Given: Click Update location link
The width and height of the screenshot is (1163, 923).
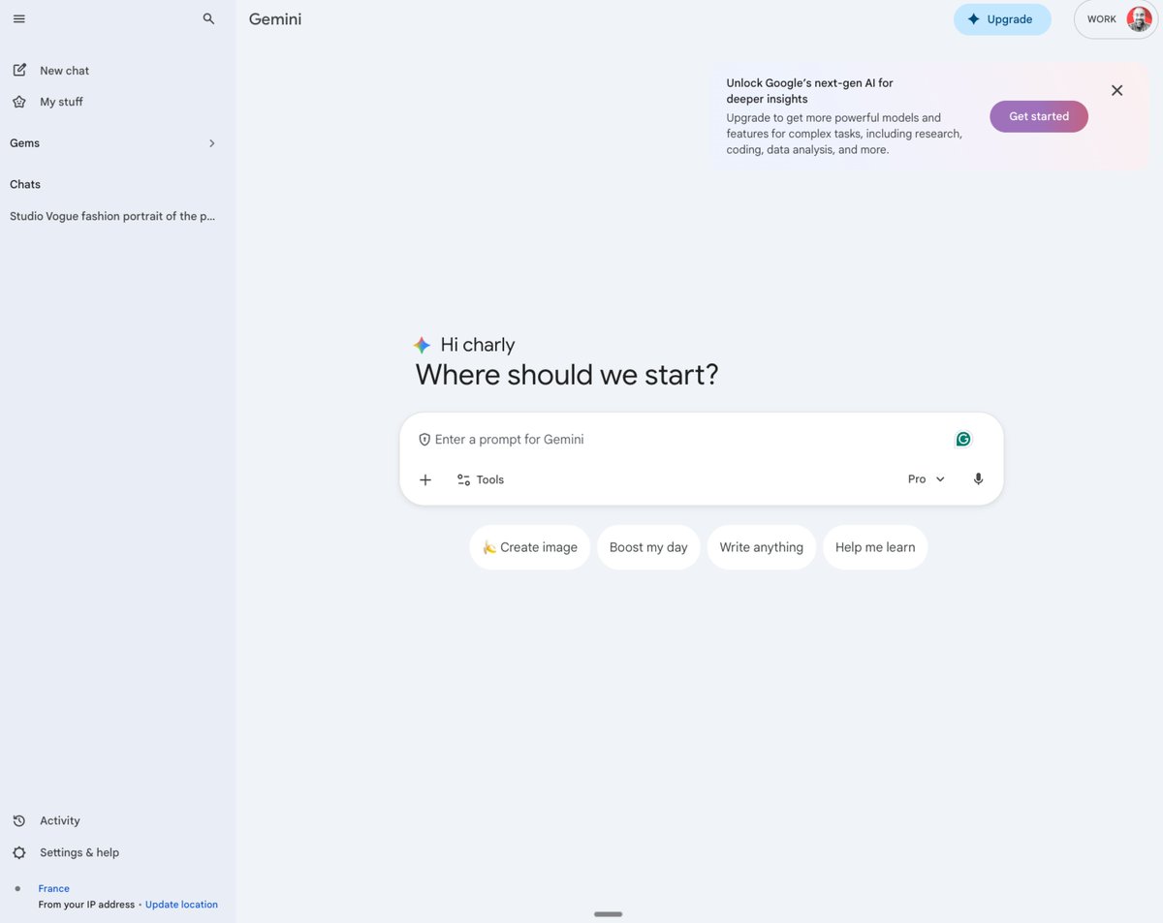Looking at the screenshot, I should point(181,905).
